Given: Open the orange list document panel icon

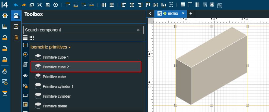Looking at the screenshot, I should (x=16, y=37).
